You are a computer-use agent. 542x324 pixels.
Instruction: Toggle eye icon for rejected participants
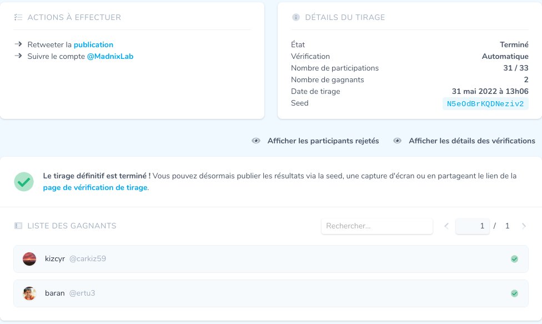pyautogui.click(x=256, y=141)
